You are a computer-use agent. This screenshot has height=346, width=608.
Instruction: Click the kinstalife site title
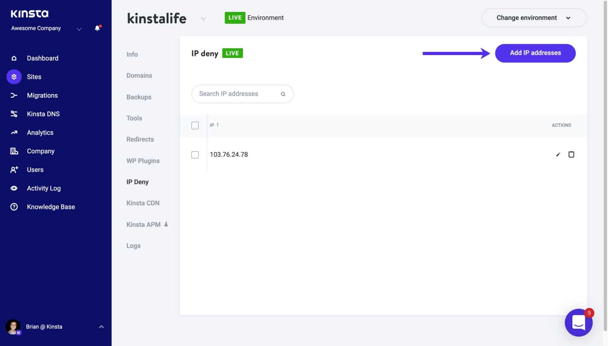pyautogui.click(x=156, y=18)
